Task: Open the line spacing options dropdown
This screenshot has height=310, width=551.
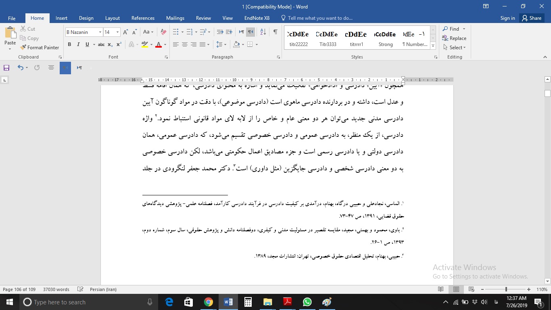Action: pos(220,44)
